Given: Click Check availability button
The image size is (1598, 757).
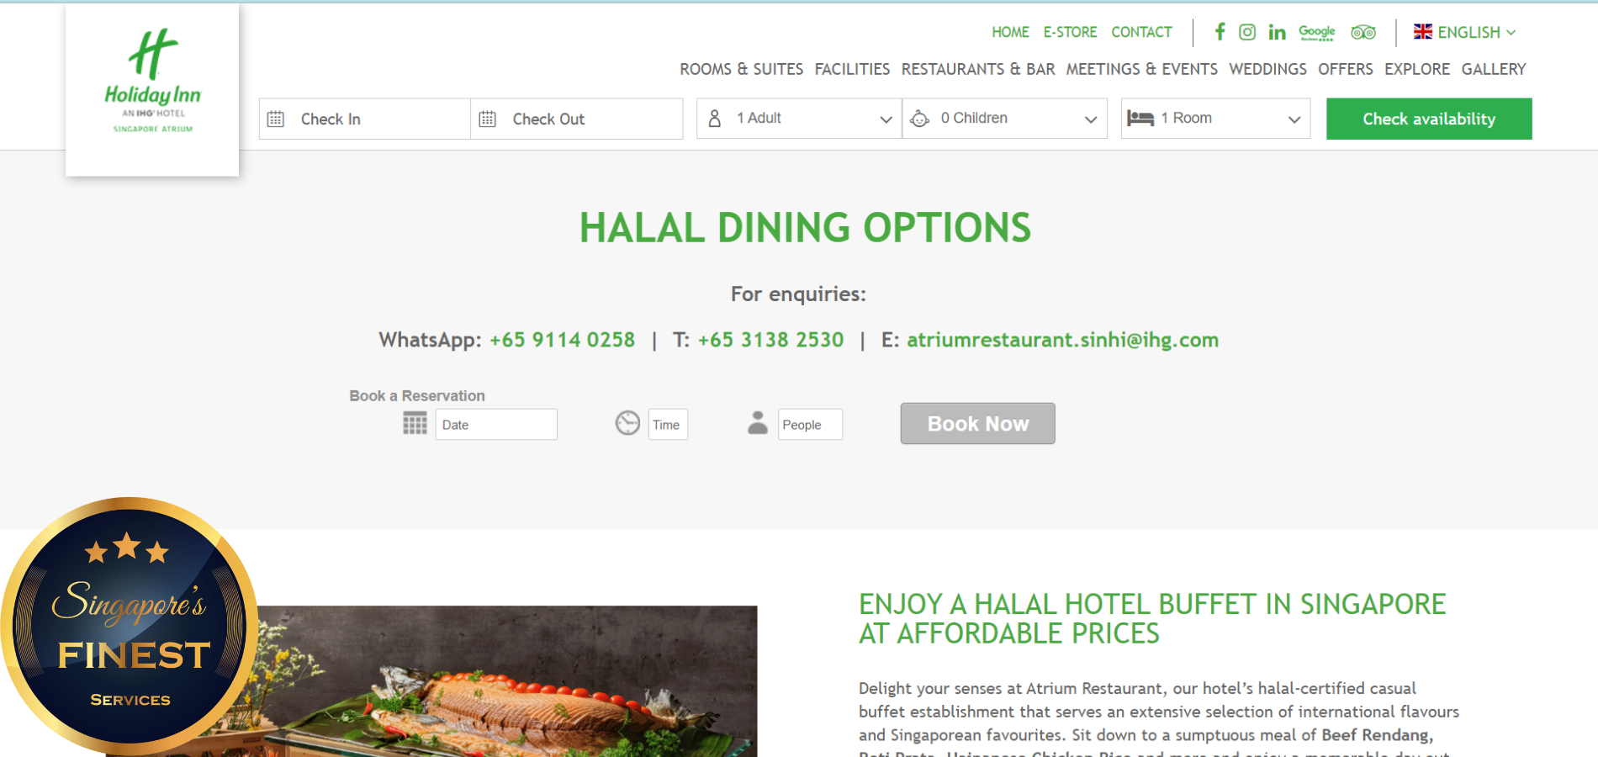Looking at the screenshot, I should point(1429,119).
